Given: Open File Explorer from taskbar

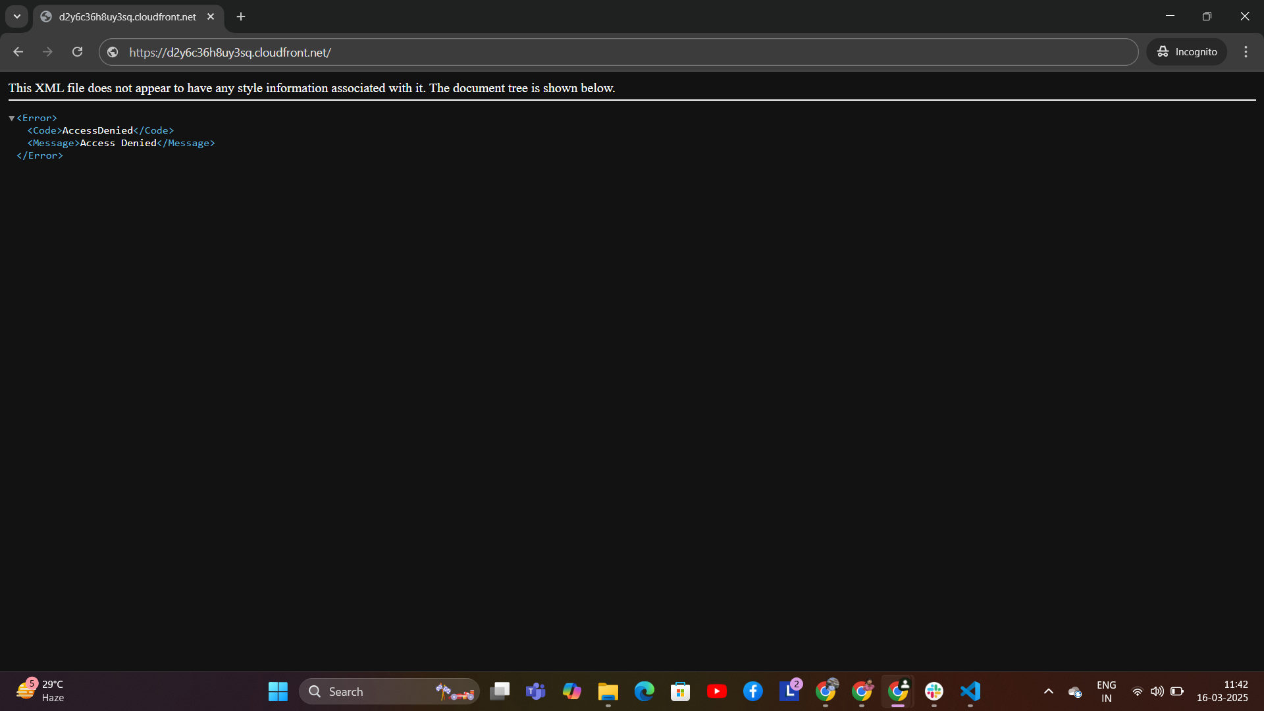Looking at the screenshot, I should pyautogui.click(x=608, y=691).
